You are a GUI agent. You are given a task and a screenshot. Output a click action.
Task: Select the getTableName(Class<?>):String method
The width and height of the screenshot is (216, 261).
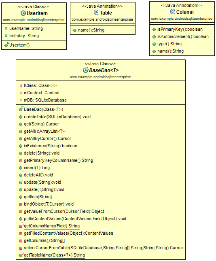pyautogui.click(x=55, y=255)
